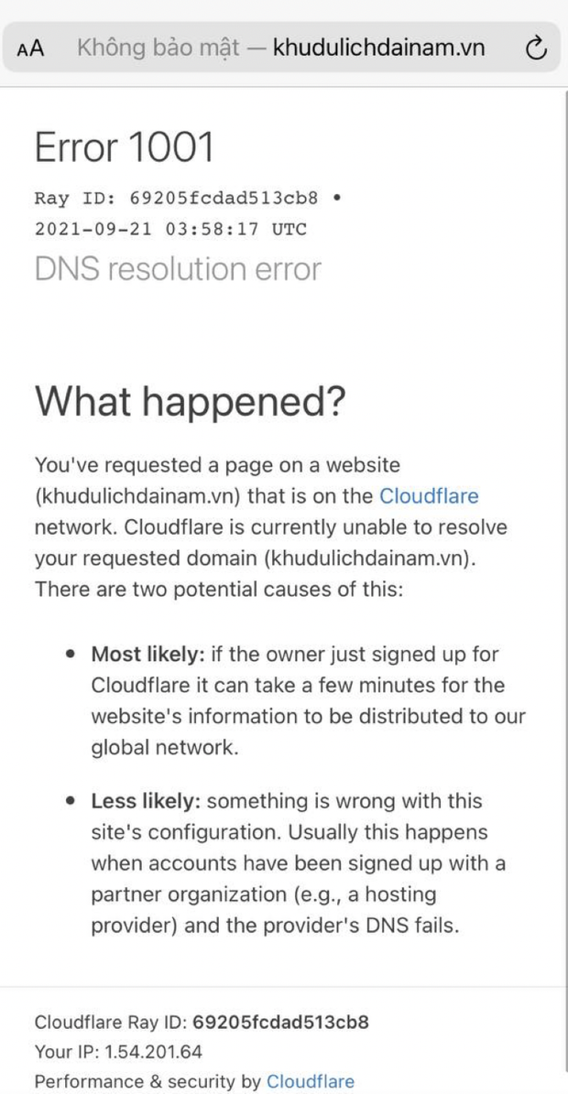This screenshot has width=568, height=1094.
Task: Click the 2021-09-21 UTC timestamp
Action: point(170,229)
